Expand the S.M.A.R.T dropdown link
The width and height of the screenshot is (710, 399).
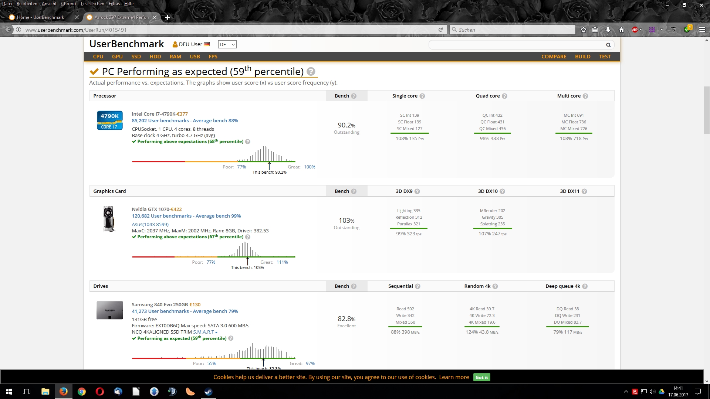pyautogui.click(x=205, y=332)
